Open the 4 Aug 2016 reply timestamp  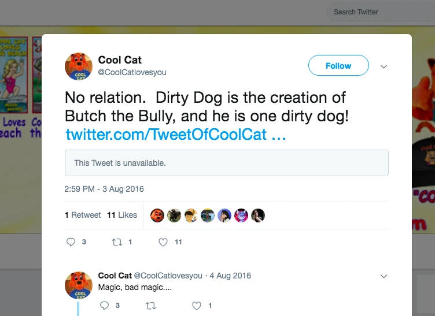230,276
